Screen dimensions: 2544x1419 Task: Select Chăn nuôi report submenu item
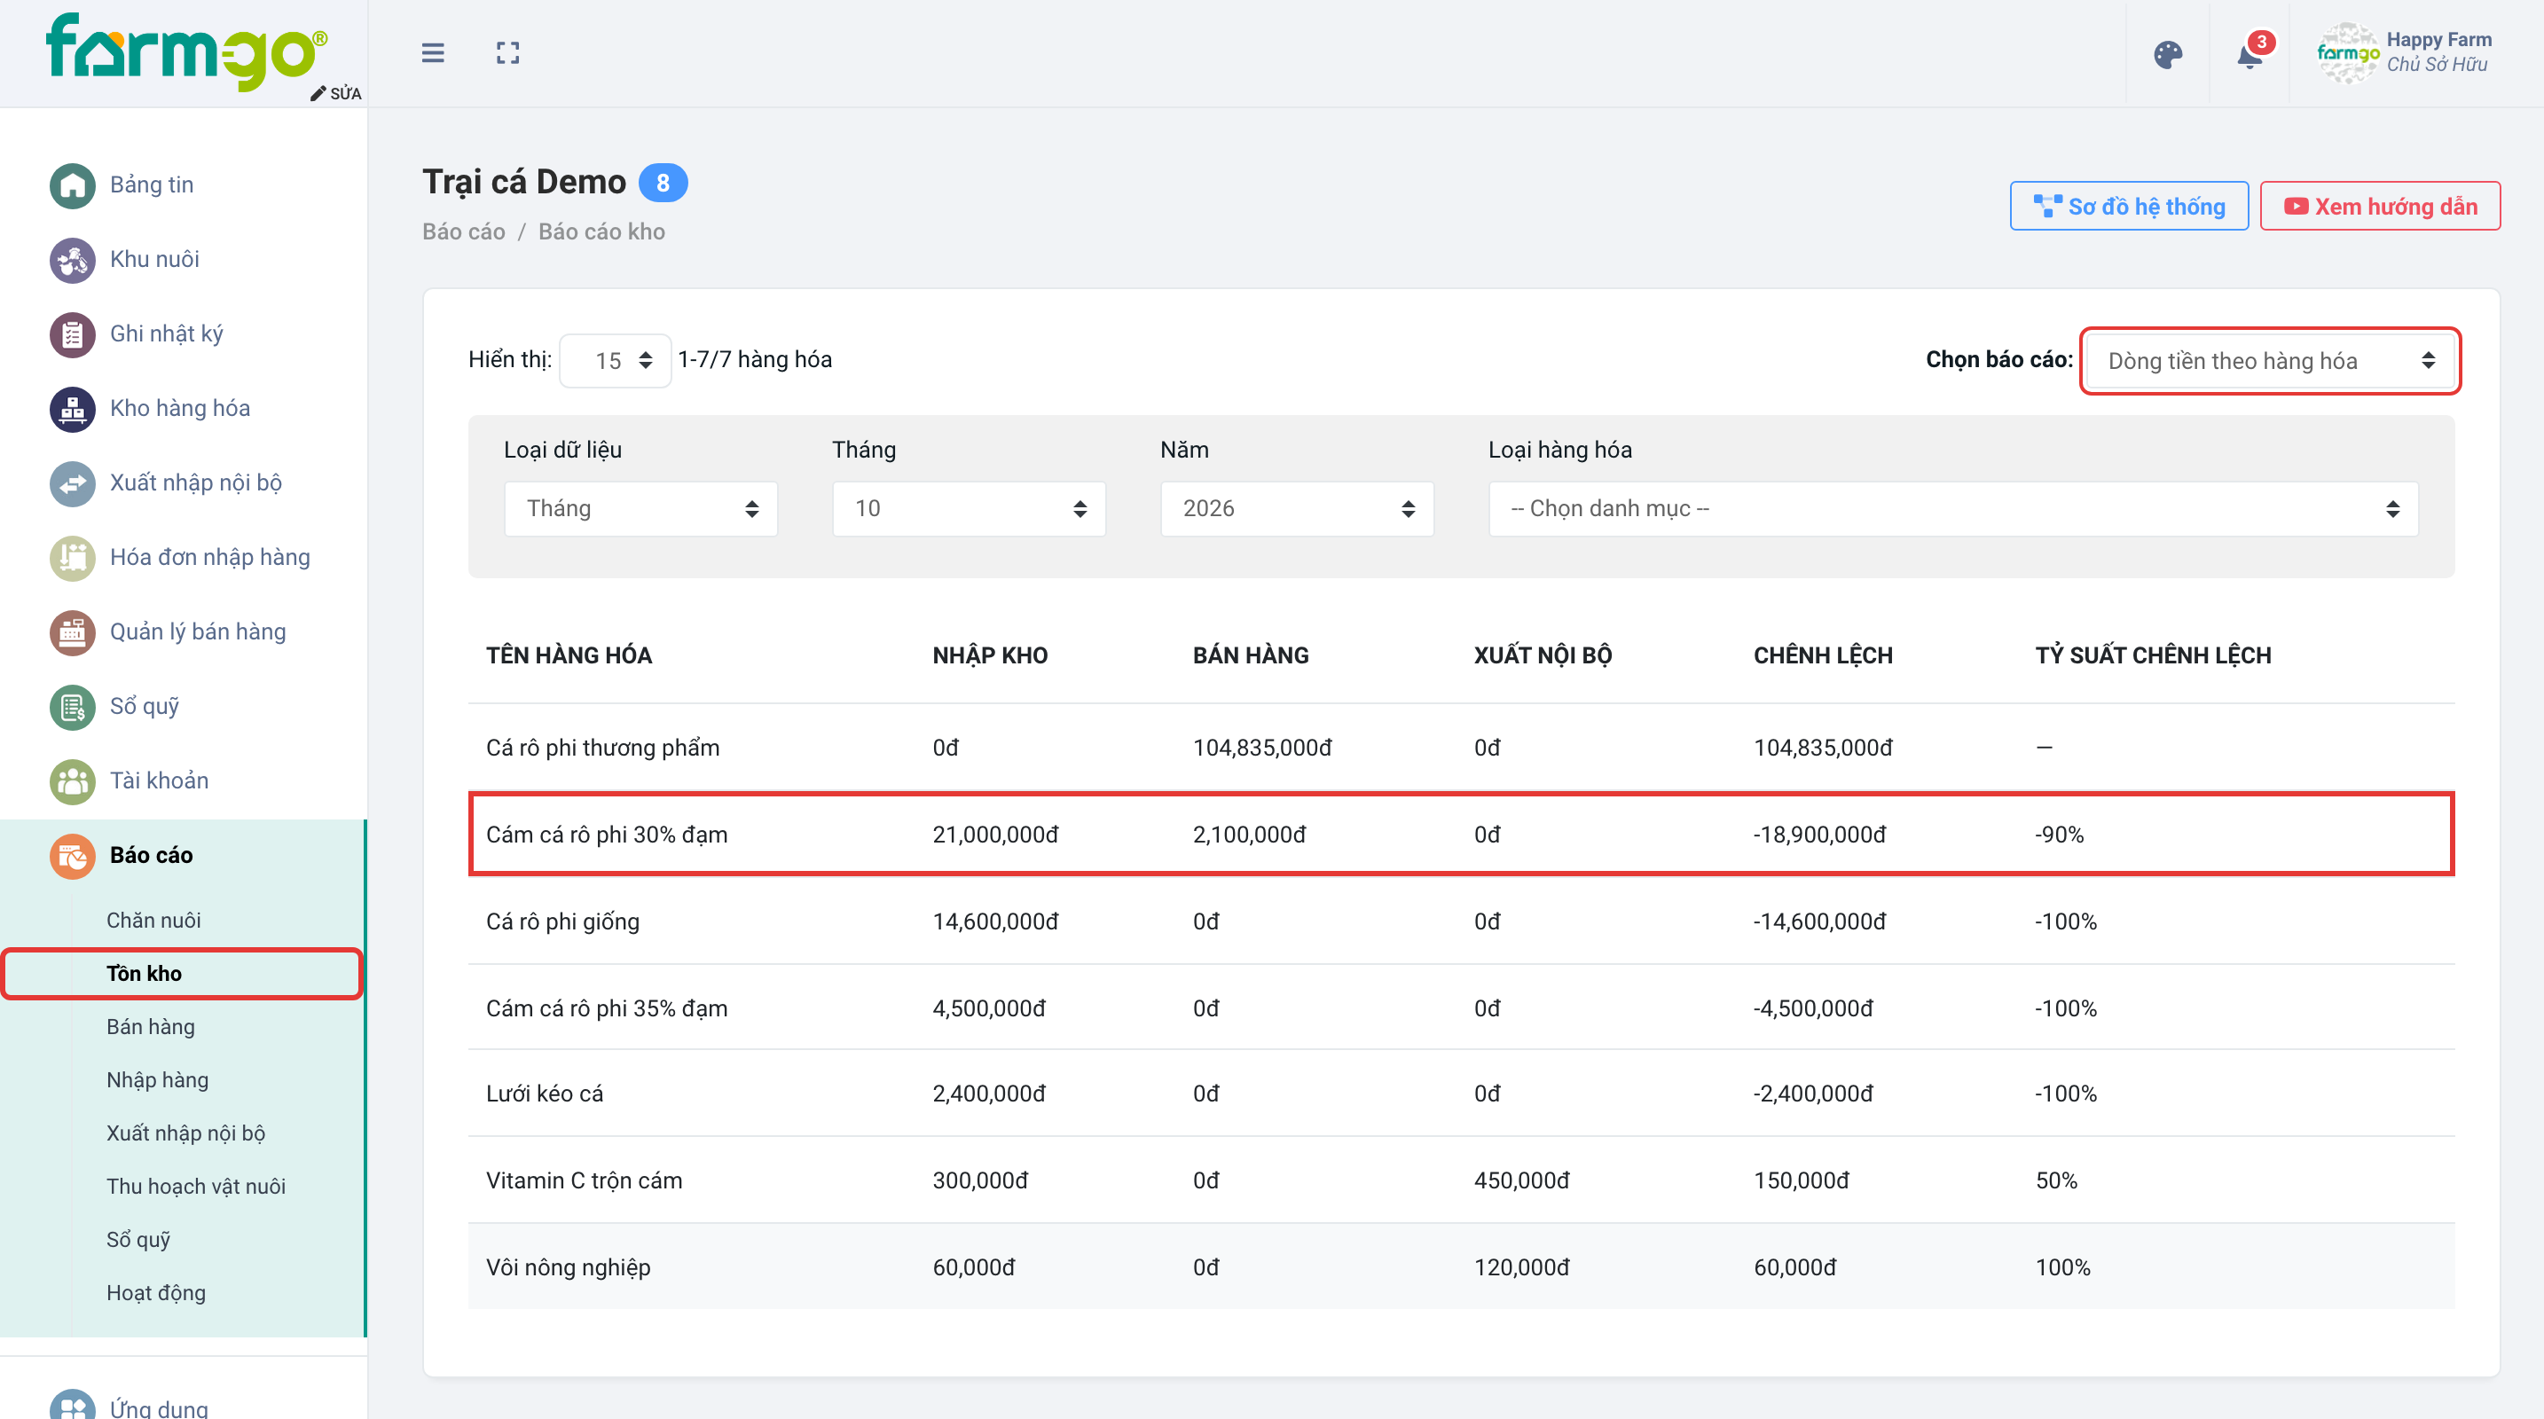pos(153,920)
